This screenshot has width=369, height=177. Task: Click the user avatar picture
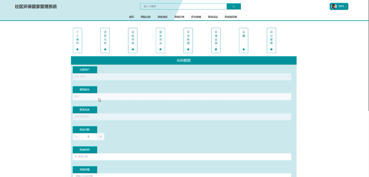click(334, 7)
